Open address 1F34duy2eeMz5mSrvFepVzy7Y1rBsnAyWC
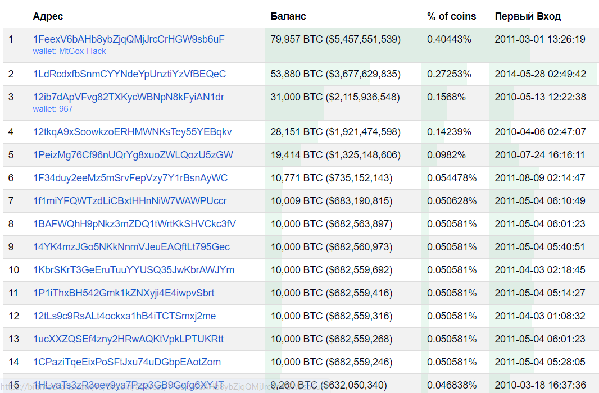Image resolution: width=599 pixels, height=393 pixels. click(x=130, y=178)
